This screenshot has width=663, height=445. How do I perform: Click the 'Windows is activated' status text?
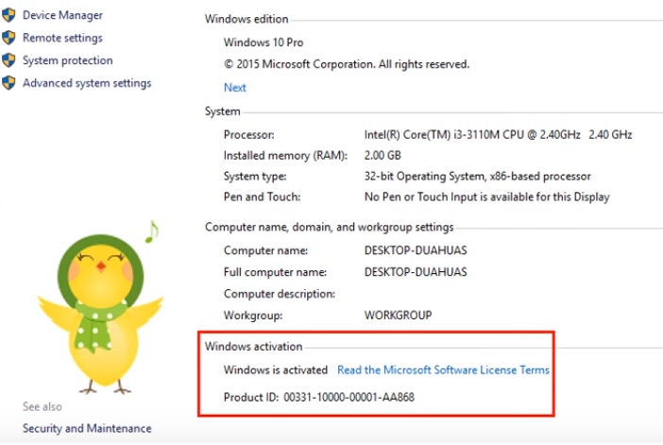(x=276, y=370)
